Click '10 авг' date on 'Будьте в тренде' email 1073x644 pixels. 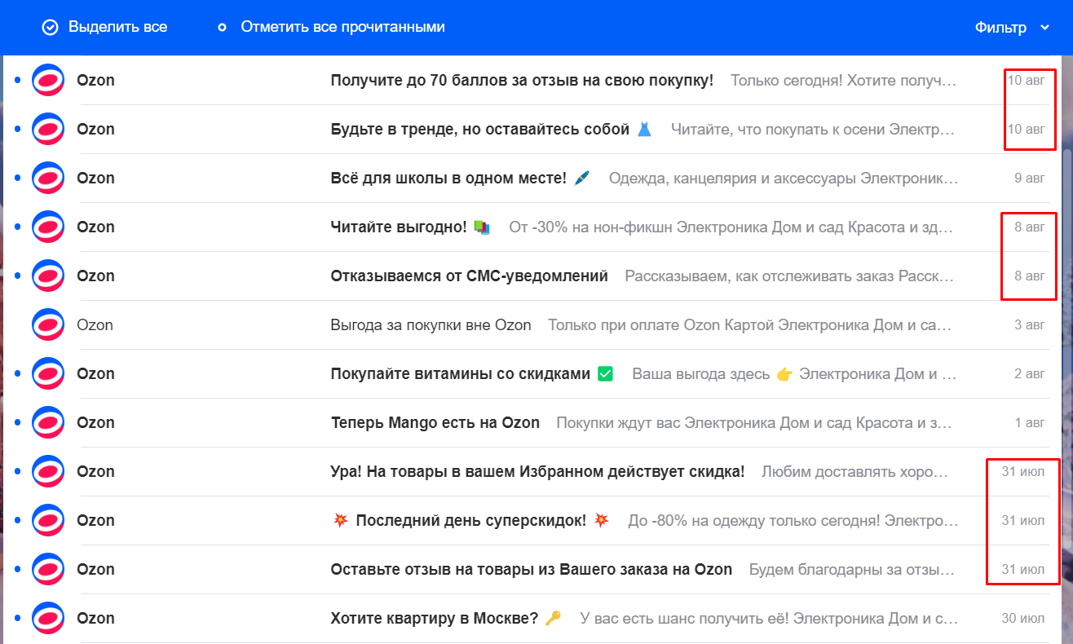coord(1027,129)
